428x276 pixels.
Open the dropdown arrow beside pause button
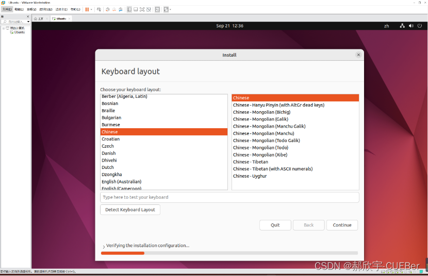(91, 10)
